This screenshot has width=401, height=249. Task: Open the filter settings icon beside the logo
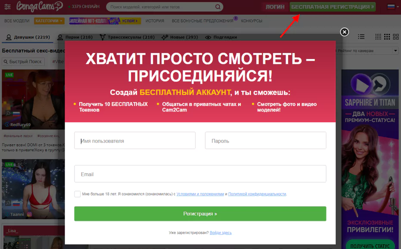[7, 7]
